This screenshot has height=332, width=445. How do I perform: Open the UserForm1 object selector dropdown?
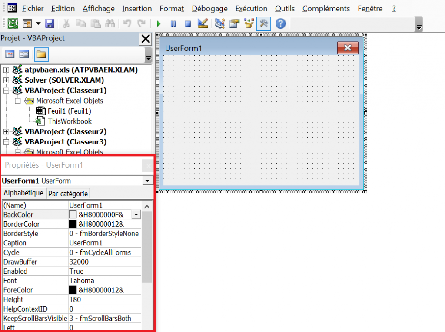click(x=148, y=181)
